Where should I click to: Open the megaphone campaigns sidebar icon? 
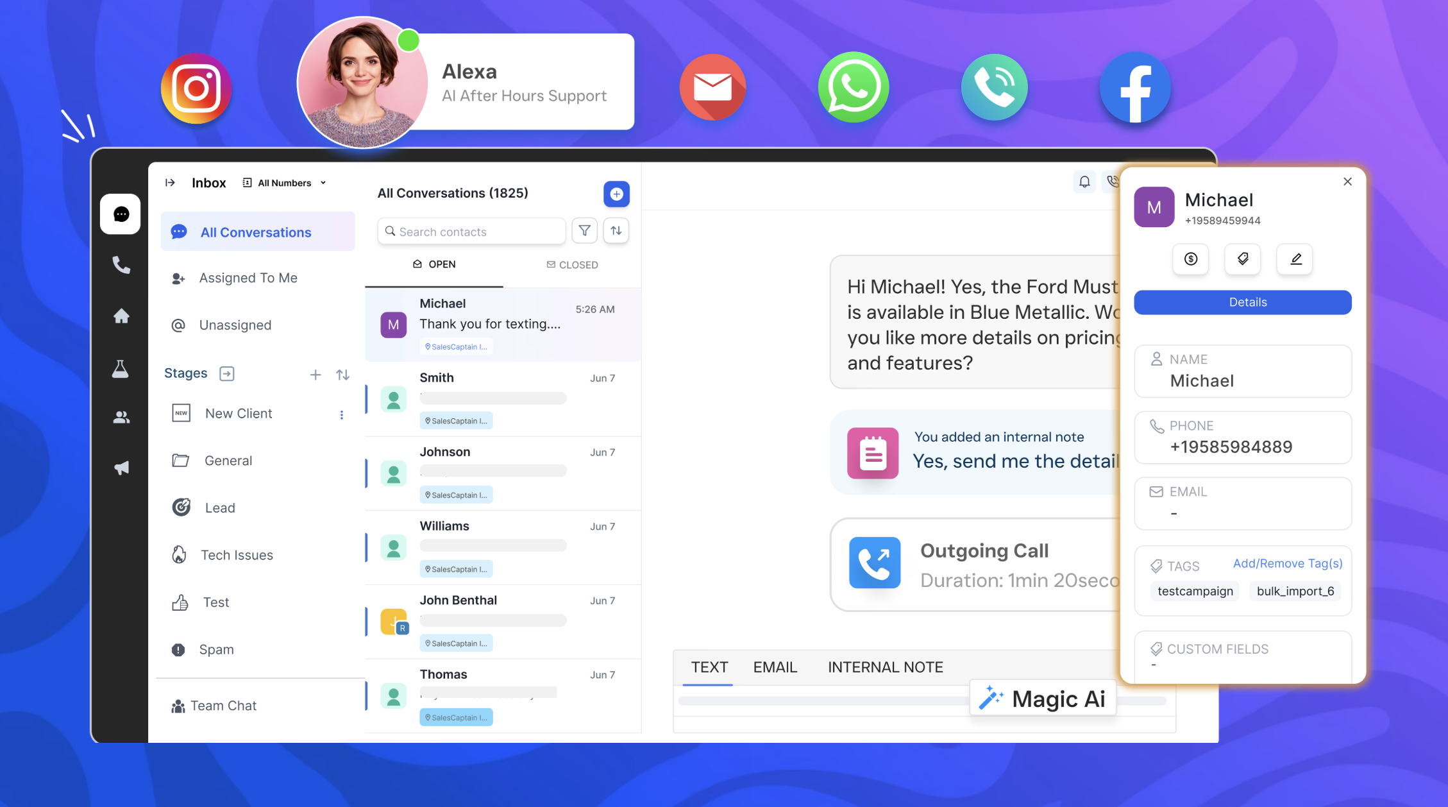pos(121,468)
